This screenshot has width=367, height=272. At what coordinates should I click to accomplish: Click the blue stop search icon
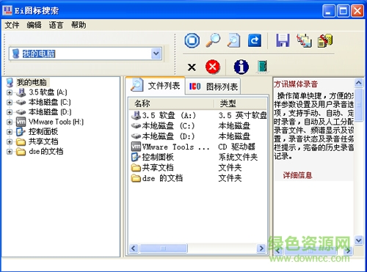coord(192,40)
